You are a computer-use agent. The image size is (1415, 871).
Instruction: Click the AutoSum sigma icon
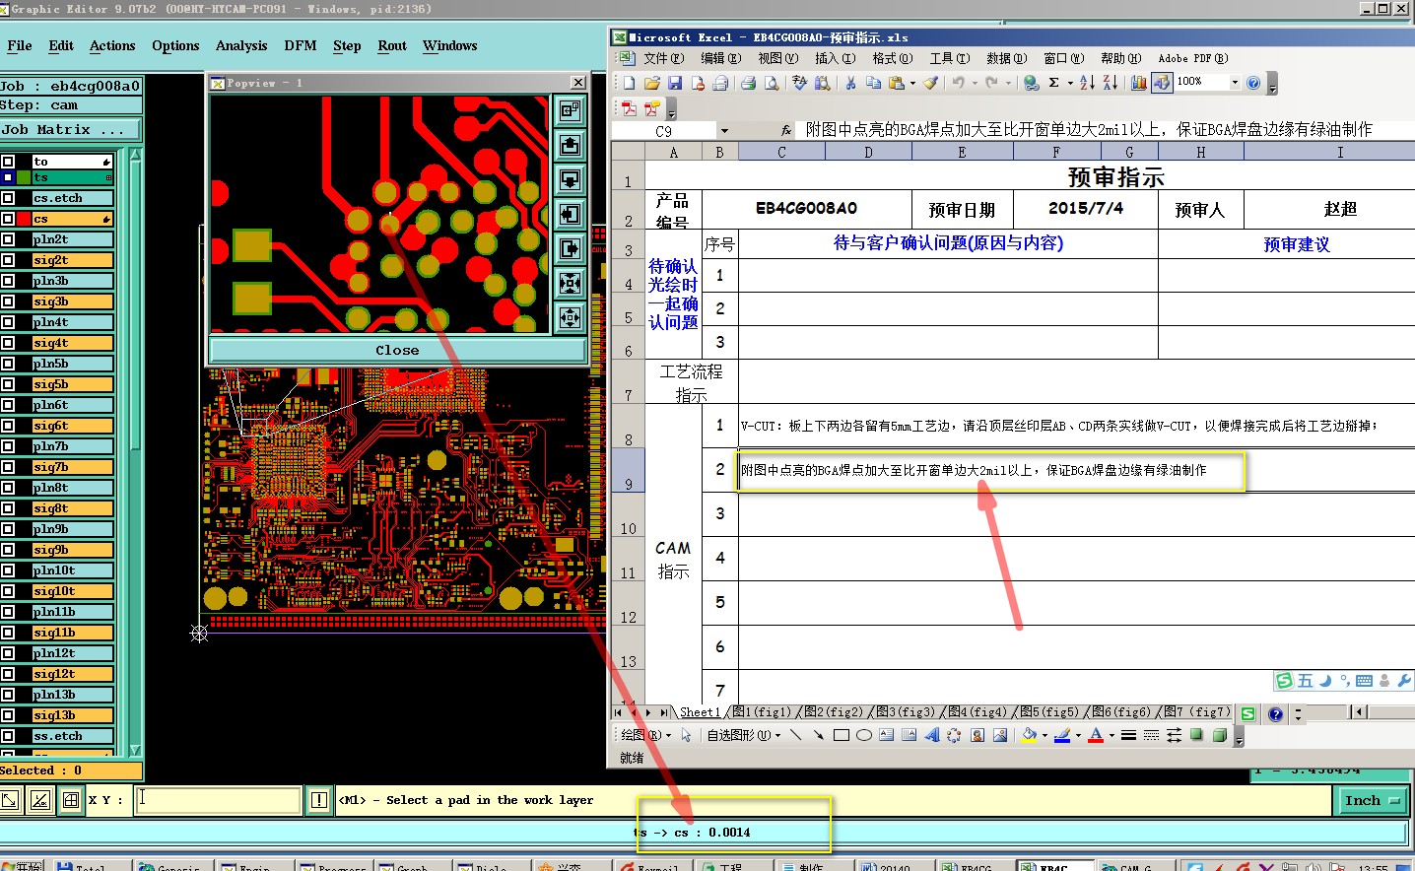click(x=1053, y=83)
